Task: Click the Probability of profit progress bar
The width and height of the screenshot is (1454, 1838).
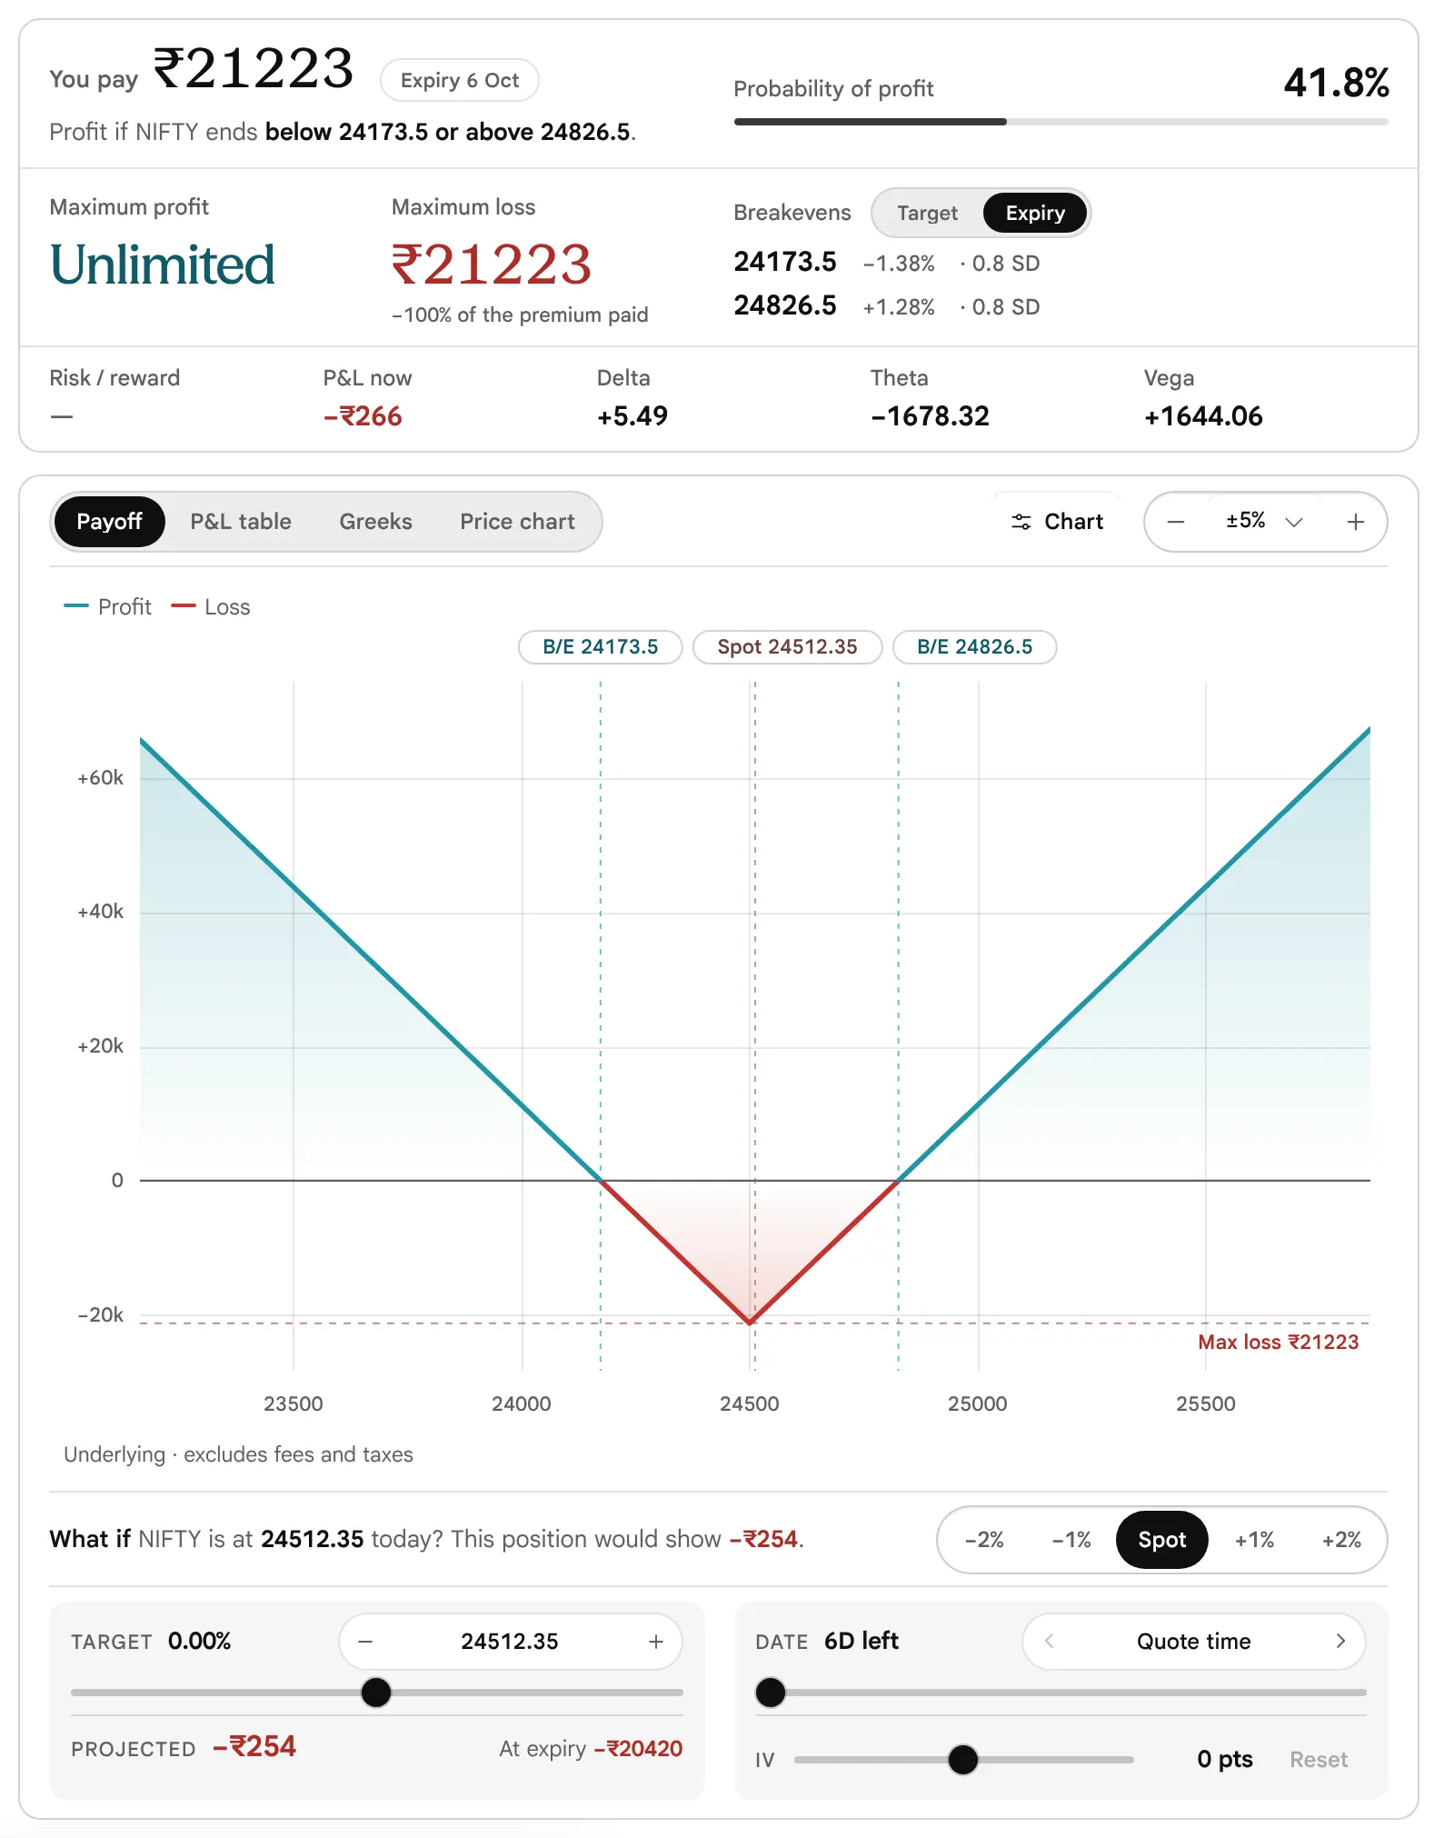Action: [x=1061, y=122]
